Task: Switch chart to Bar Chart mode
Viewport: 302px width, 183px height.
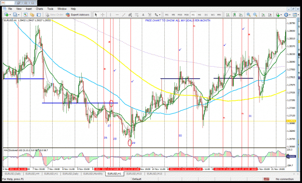Action: [x=228, y=14]
